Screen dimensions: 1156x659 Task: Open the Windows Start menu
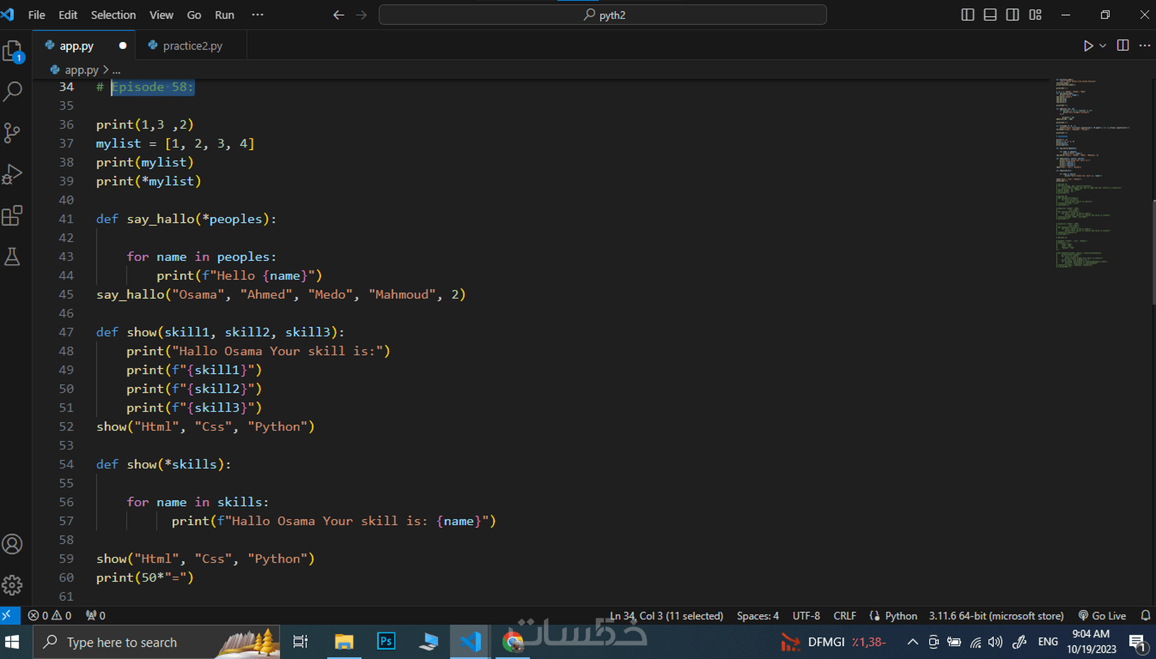(12, 642)
